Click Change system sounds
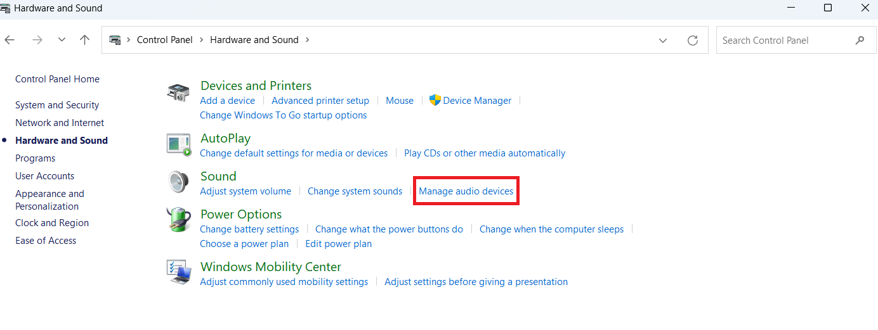This screenshot has height=330, width=878. point(355,191)
